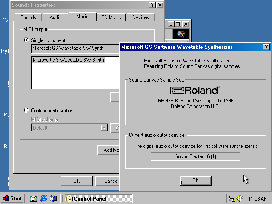272x204 pixels.
Task: Open the Devices tab
Action: (141, 17)
